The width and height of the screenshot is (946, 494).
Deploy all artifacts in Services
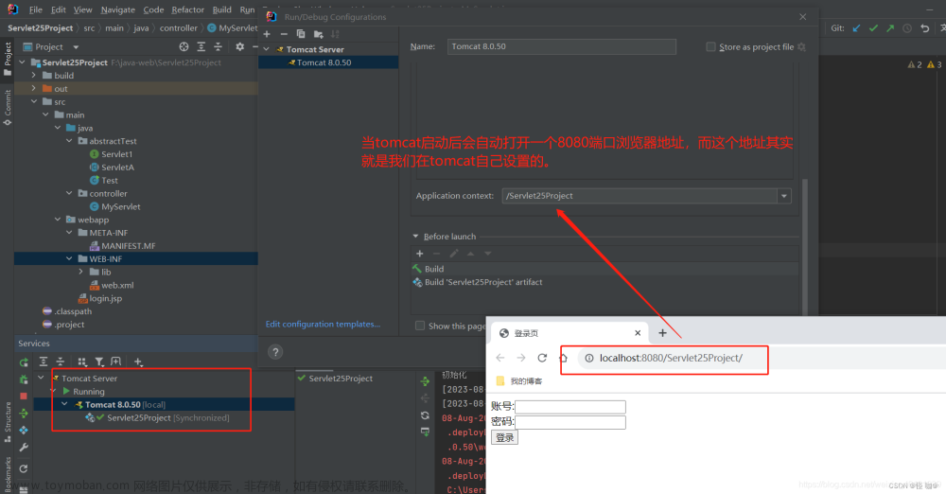(x=24, y=413)
